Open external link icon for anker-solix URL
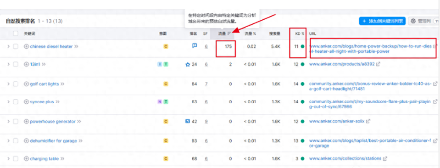Screen dimensions: 440x168 pyautogui.click(x=368, y=121)
